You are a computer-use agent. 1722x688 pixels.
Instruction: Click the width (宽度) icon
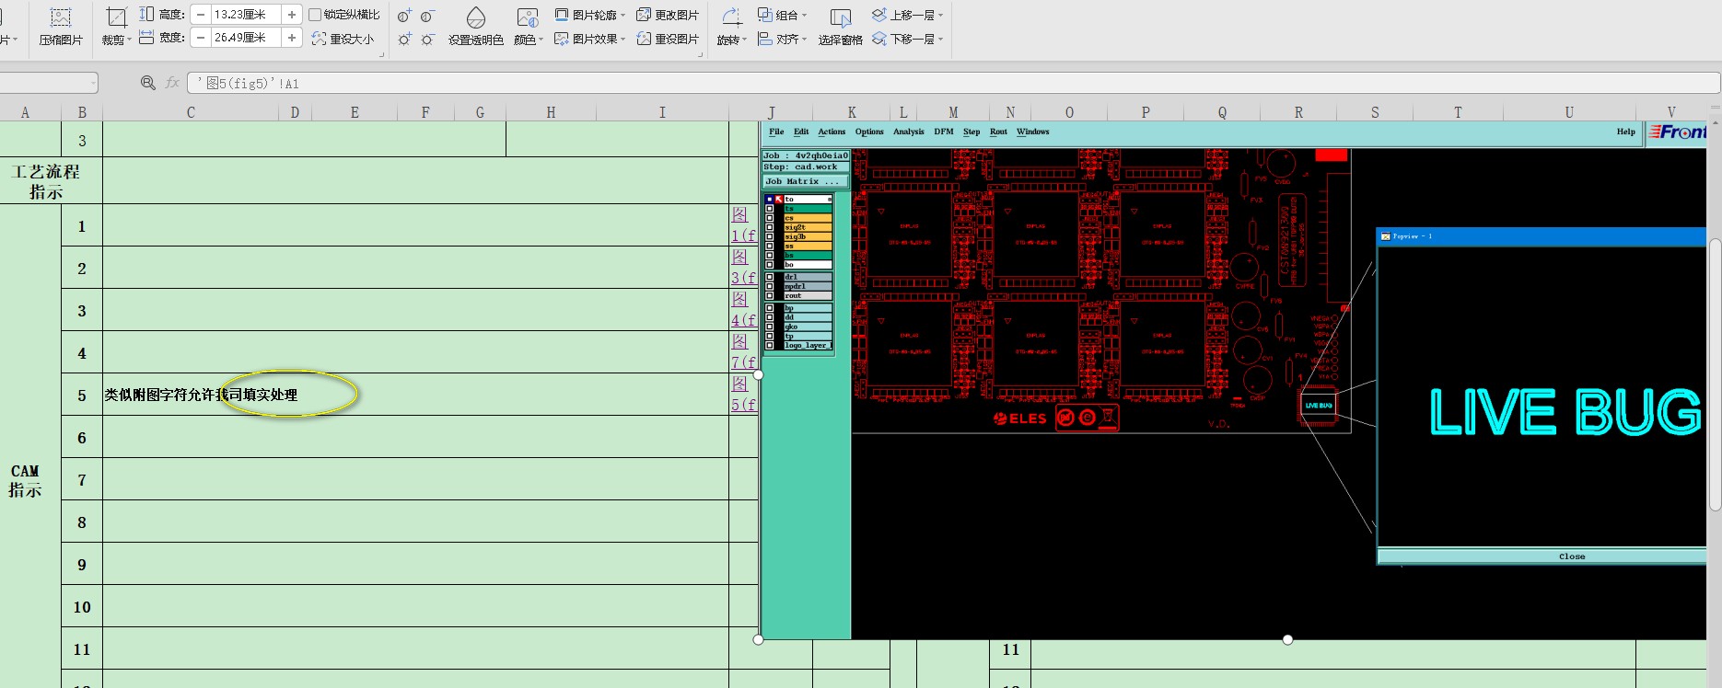(146, 38)
